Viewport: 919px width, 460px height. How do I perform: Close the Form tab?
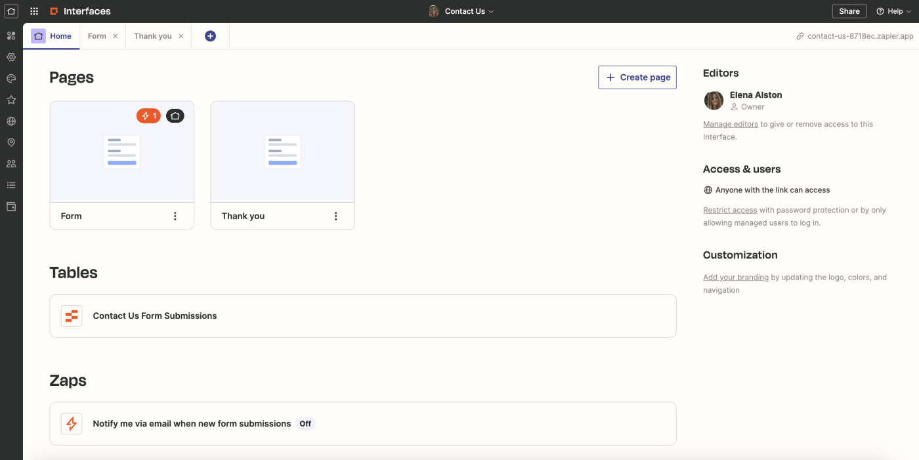click(116, 36)
